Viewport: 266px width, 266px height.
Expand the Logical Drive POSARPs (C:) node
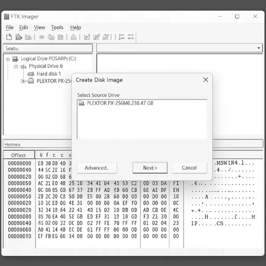(x=8, y=59)
